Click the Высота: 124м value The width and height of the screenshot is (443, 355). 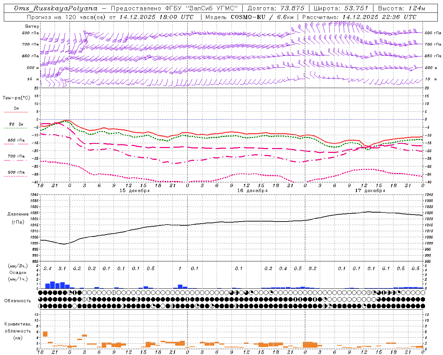[x=401, y=8]
